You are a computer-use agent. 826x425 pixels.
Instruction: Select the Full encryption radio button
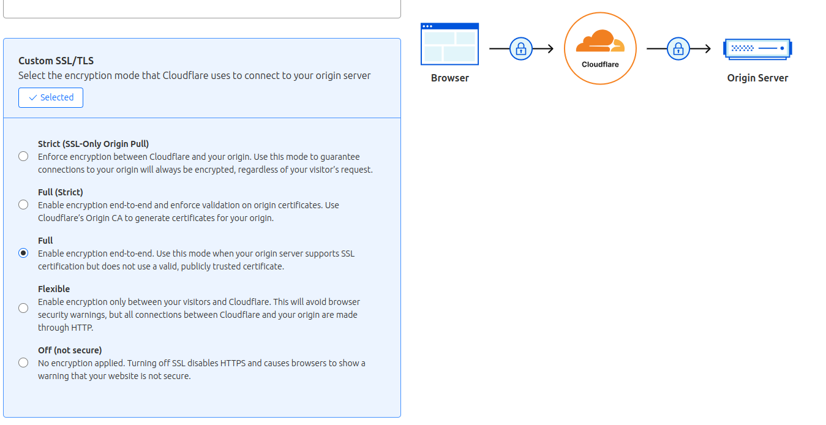23,253
